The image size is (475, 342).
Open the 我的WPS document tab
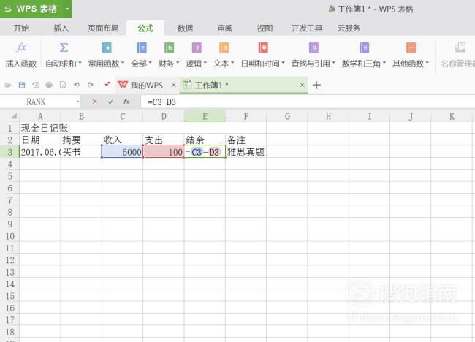pyautogui.click(x=147, y=85)
